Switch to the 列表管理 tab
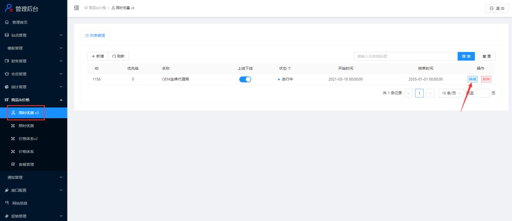The height and width of the screenshot is (221, 512). 95,35
